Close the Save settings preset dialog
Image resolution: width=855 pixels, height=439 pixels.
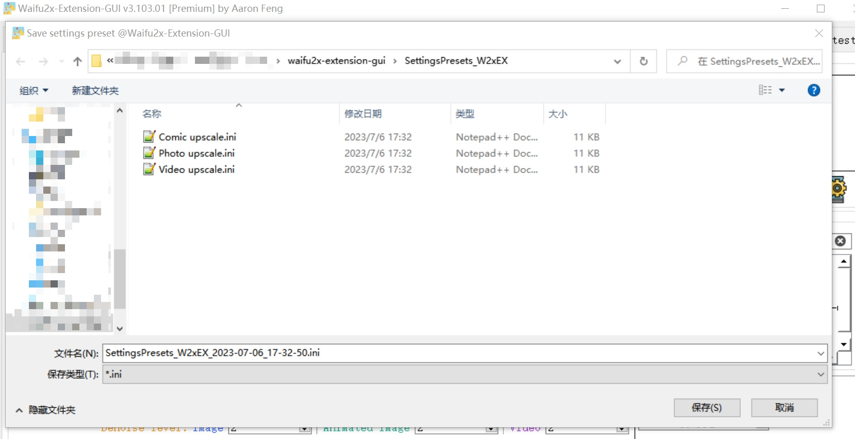[819, 33]
